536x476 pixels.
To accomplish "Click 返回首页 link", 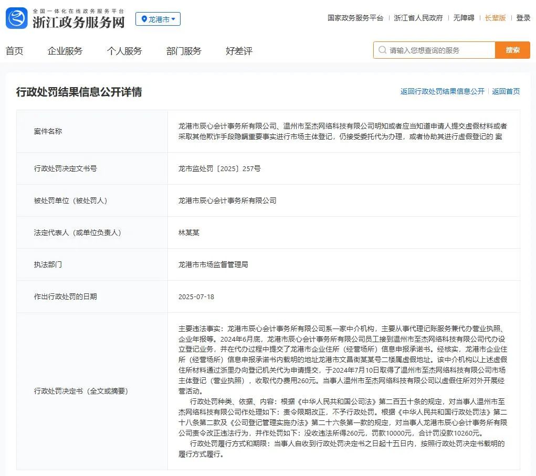I will [506, 91].
